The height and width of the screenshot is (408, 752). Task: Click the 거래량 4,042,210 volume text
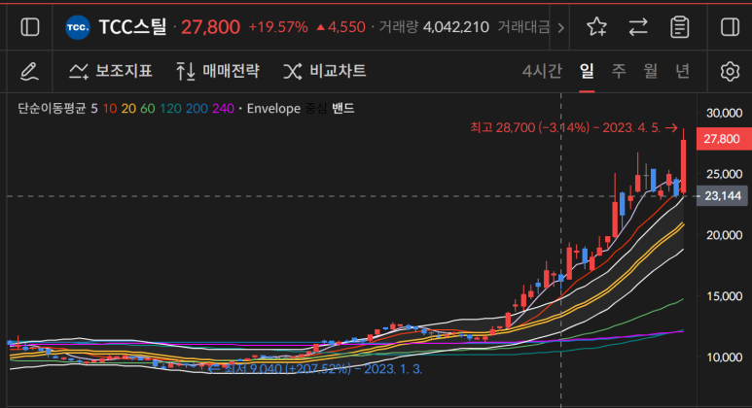434,27
